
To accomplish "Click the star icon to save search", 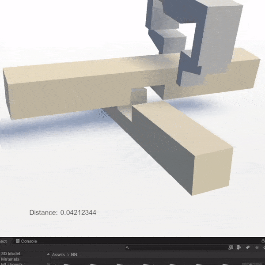I will coord(256,248).
